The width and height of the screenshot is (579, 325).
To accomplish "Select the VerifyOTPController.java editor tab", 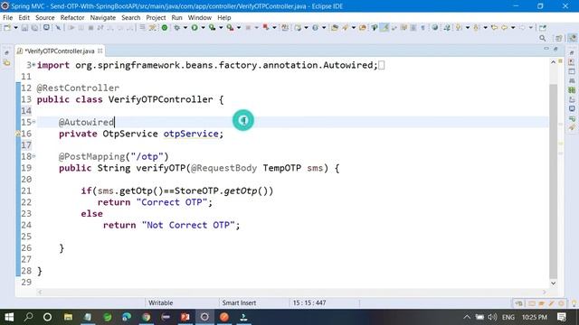I will coord(59,51).
